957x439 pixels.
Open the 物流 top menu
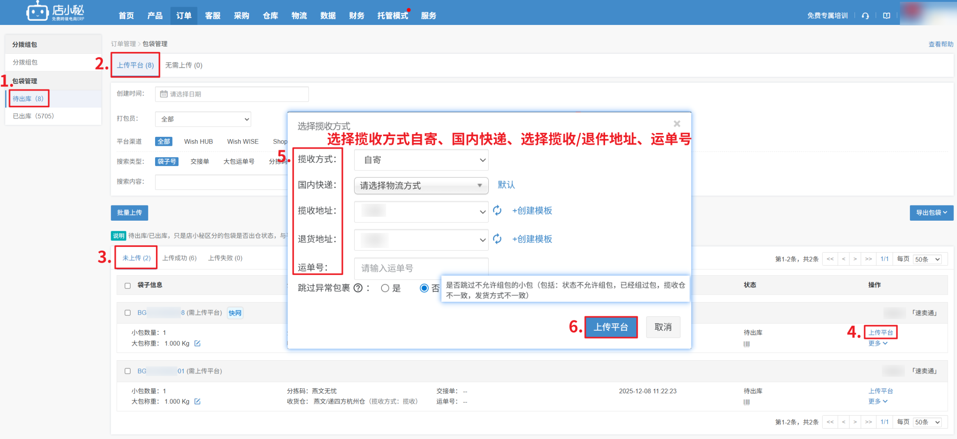[299, 16]
